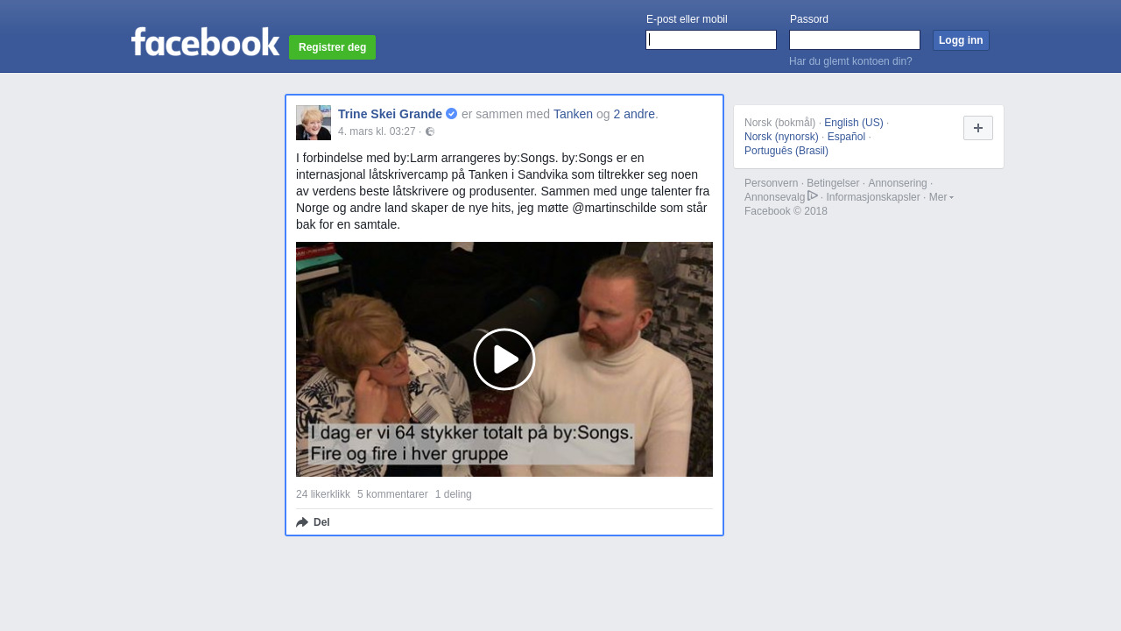
Task: Open the Betingelser footer link
Action: click(833, 183)
